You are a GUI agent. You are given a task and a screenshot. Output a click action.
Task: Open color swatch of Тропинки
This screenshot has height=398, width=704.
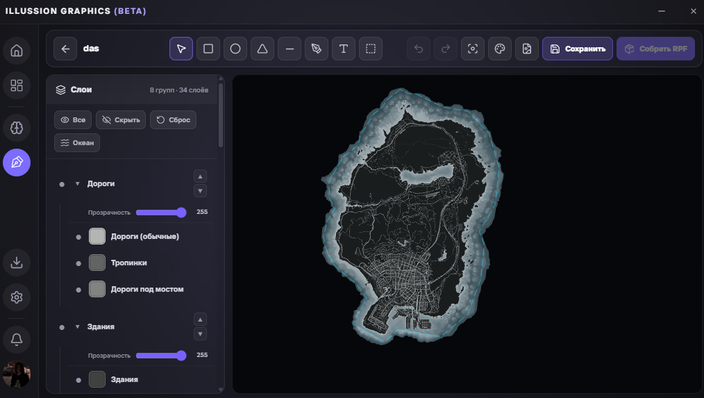(97, 263)
